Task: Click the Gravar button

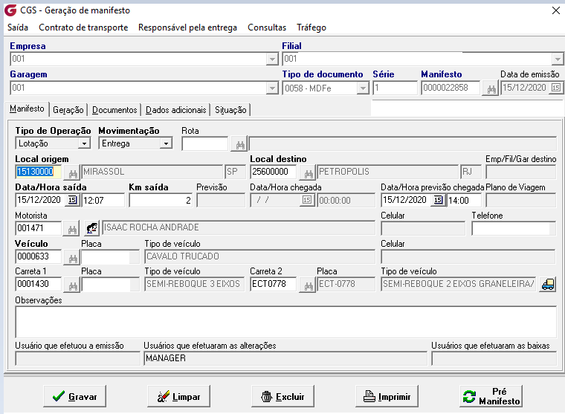Action: click(74, 396)
